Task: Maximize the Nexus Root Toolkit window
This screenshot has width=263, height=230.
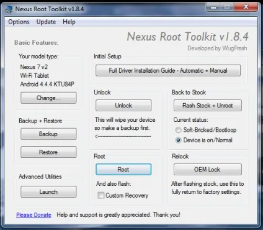Action: [227, 7]
